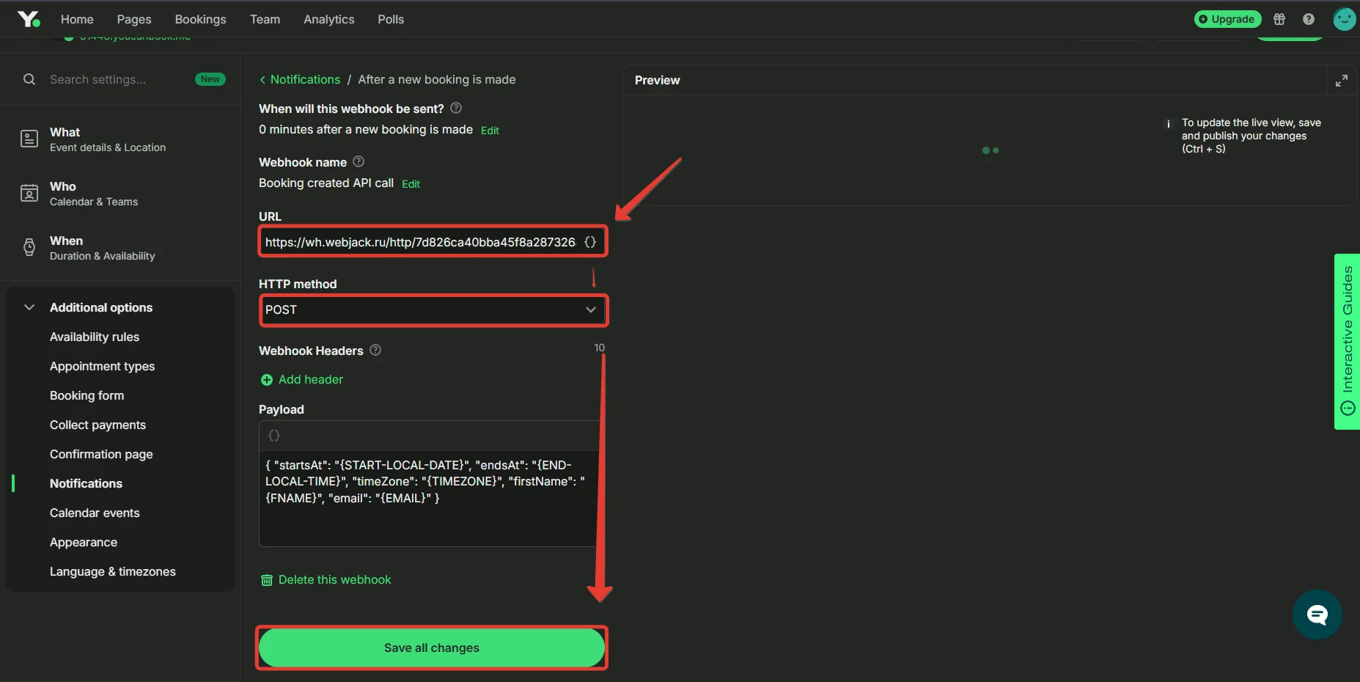Collapse the Additional options section
The width and height of the screenshot is (1360, 682).
(x=29, y=307)
